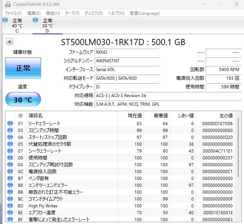Go to previous disk using the left arrow button
The height and width of the screenshot is (224, 244).
[9, 42]
